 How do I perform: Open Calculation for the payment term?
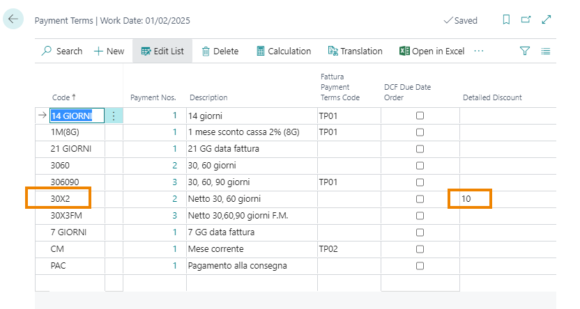coord(284,51)
